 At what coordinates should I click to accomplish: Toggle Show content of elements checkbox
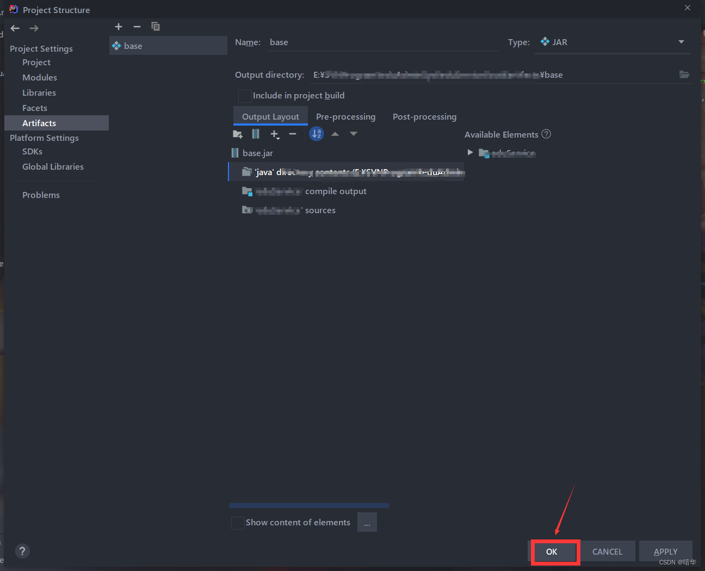point(238,523)
